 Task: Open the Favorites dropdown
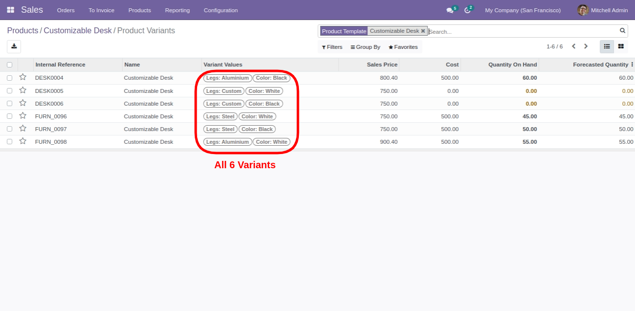click(x=403, y=47)
